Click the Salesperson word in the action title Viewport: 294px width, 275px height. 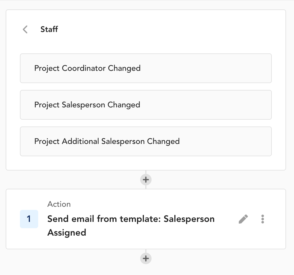(189, 219)
